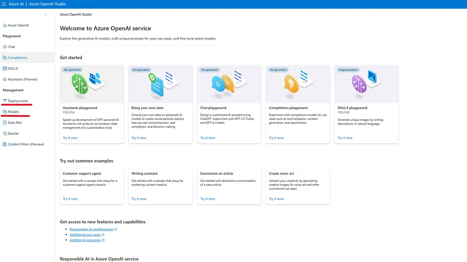The height and width of the screenshot is (262, 467).
Task: Click the DALL-E sidebar icon
Action: [5, 68]
